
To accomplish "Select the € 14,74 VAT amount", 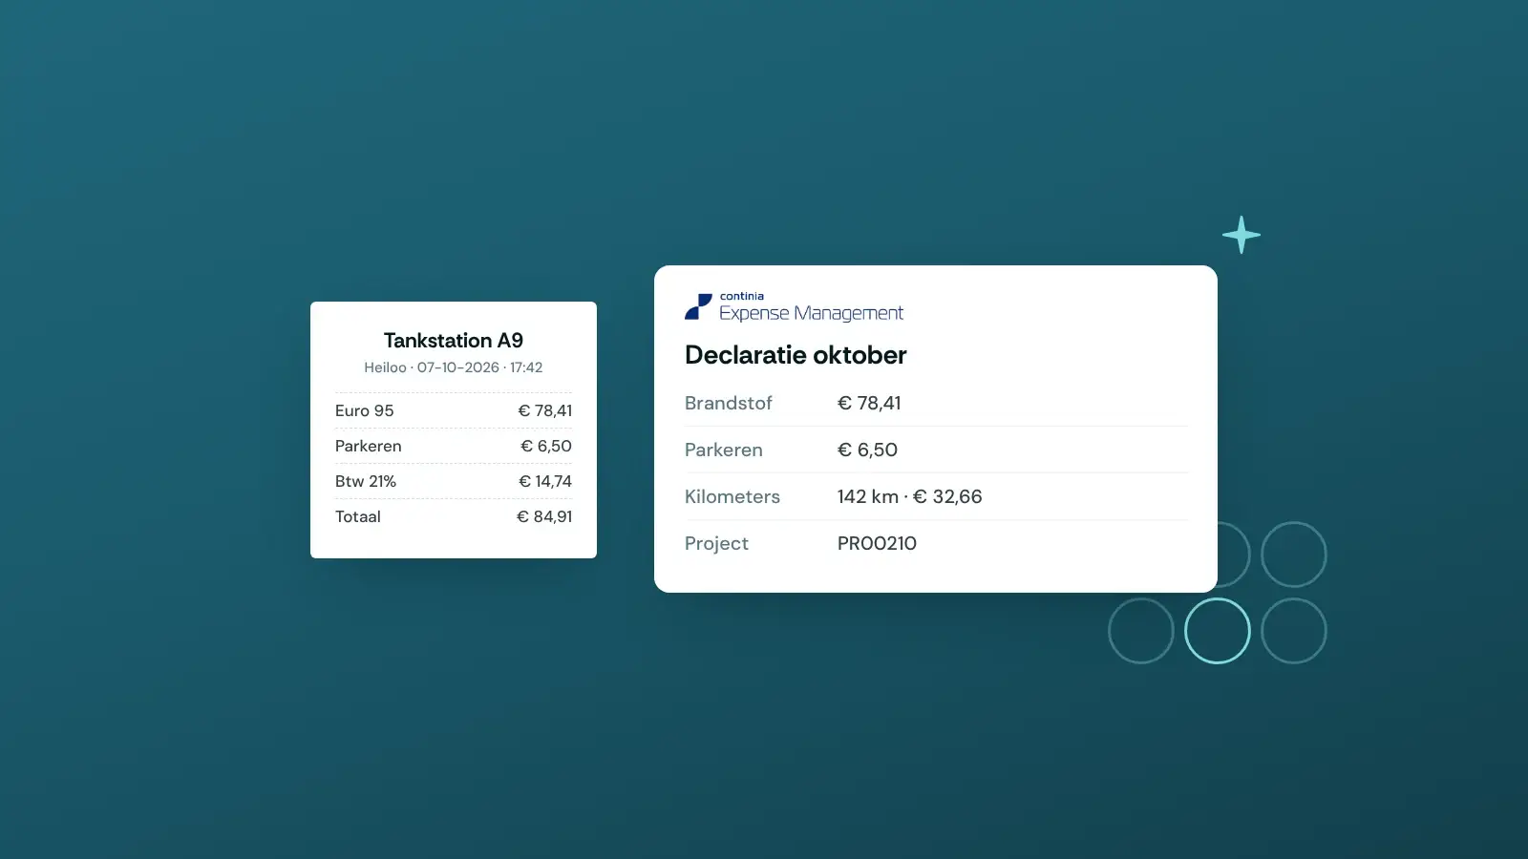I will click(x=545, y=481).
